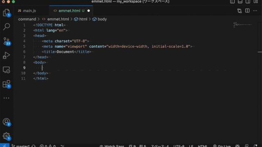Click initial-scale=1.0 text on line 5
Viewport: 262px width, 147px height.
(x=170, y=46)
